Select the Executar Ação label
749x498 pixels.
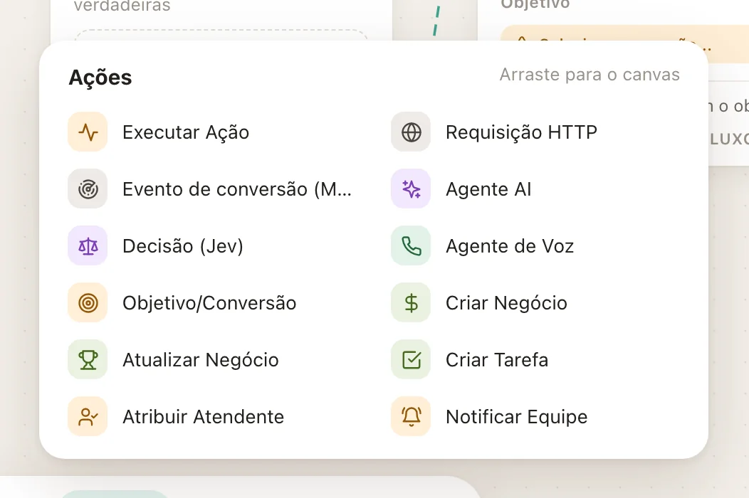[x=186, y=132]
